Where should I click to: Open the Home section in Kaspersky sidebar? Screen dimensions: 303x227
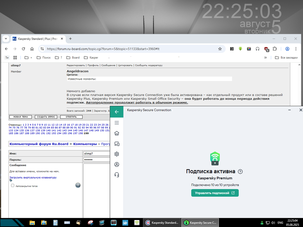(x=117, y=133)
